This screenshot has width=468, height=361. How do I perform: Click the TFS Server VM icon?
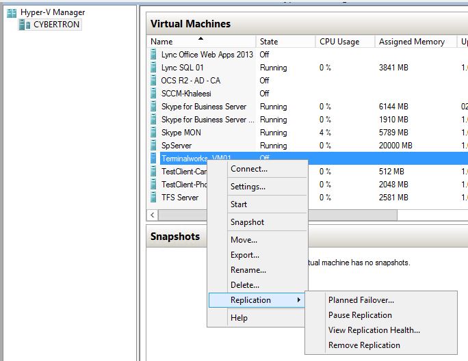coord(153,197)
